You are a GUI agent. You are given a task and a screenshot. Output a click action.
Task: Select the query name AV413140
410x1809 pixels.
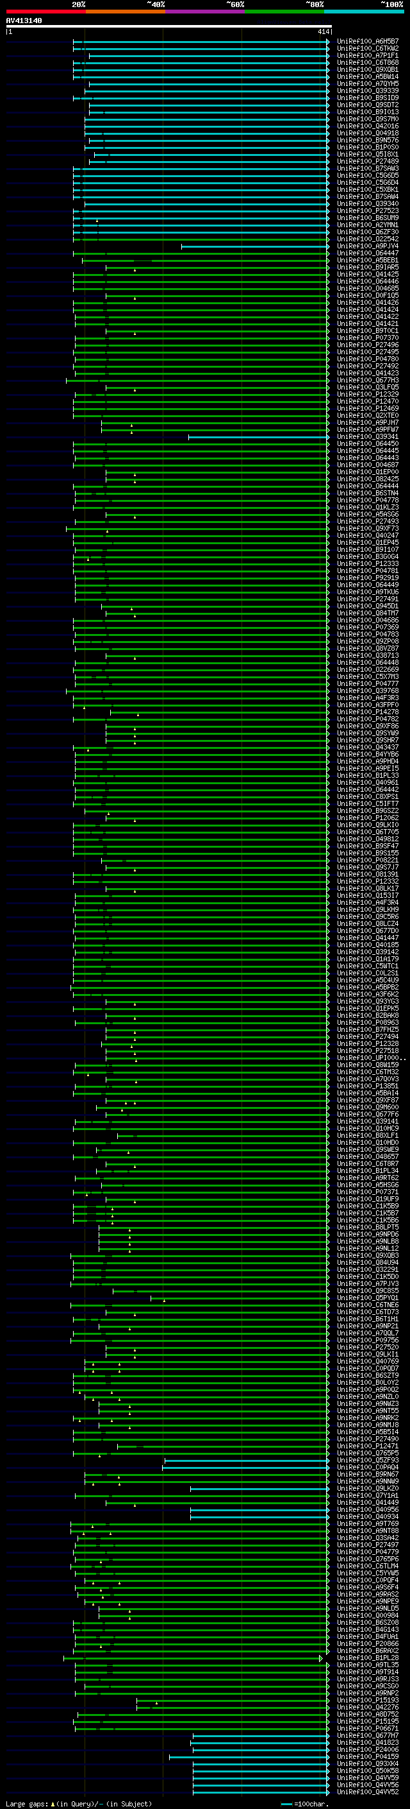(x=24, y=21)
